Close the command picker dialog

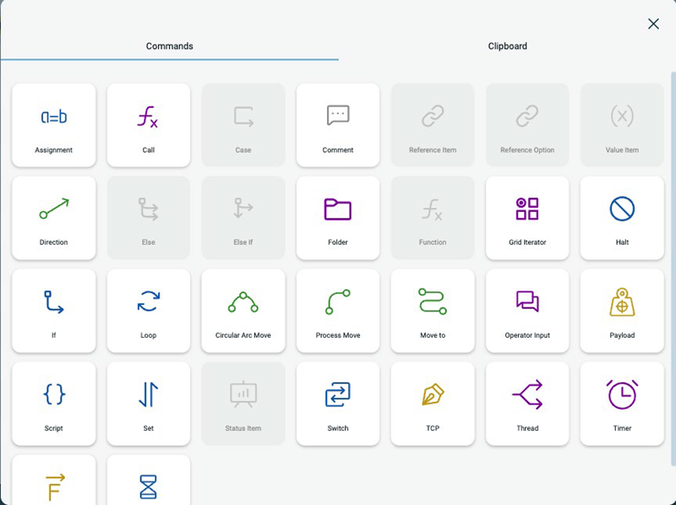pyautogui.click(x=653, y=24)
